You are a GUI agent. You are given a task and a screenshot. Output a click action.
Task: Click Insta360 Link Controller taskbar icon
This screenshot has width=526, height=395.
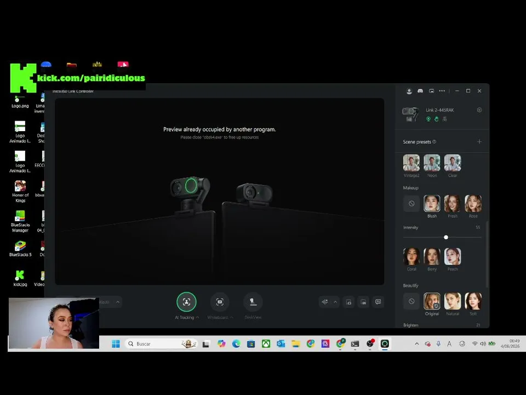point(385,343)
